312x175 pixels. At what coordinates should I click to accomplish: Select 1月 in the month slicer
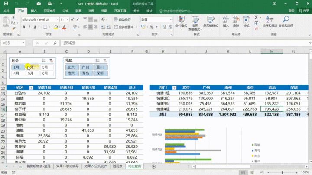click(18, 67)
